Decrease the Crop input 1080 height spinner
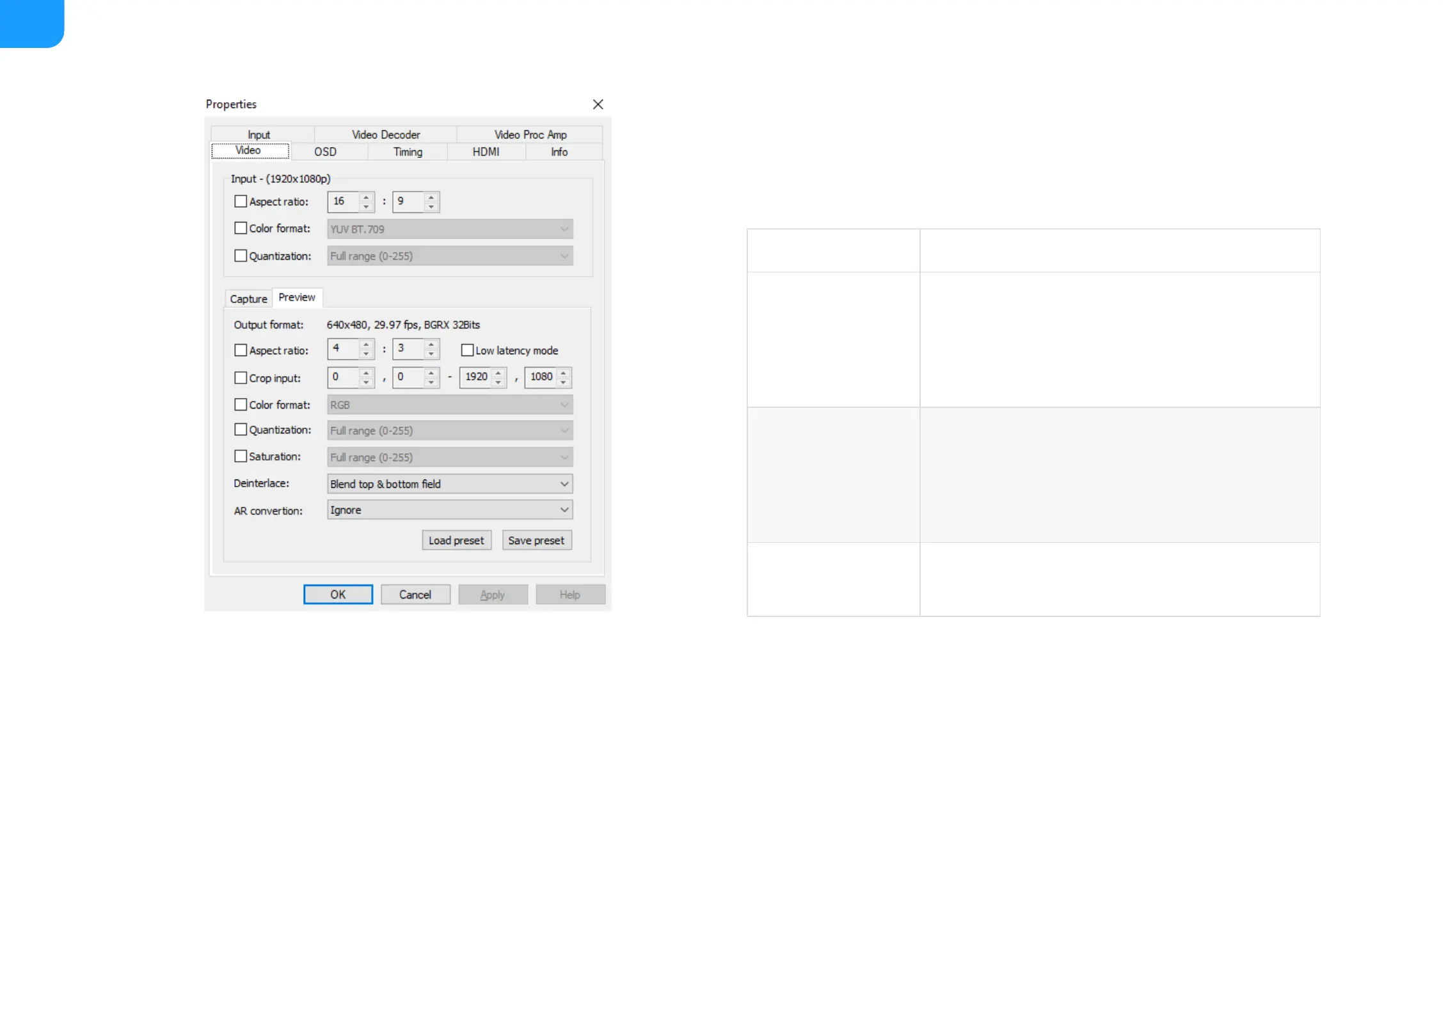Viewport: 1446px width, 1023px height. point(563,382)
